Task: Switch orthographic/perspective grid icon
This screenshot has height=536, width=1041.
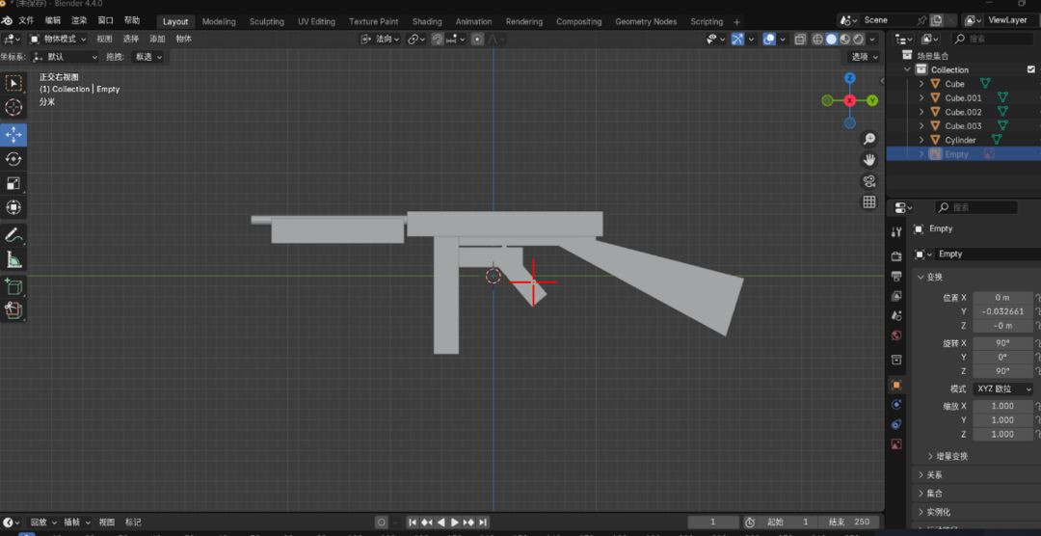Action: coord(869,201)
